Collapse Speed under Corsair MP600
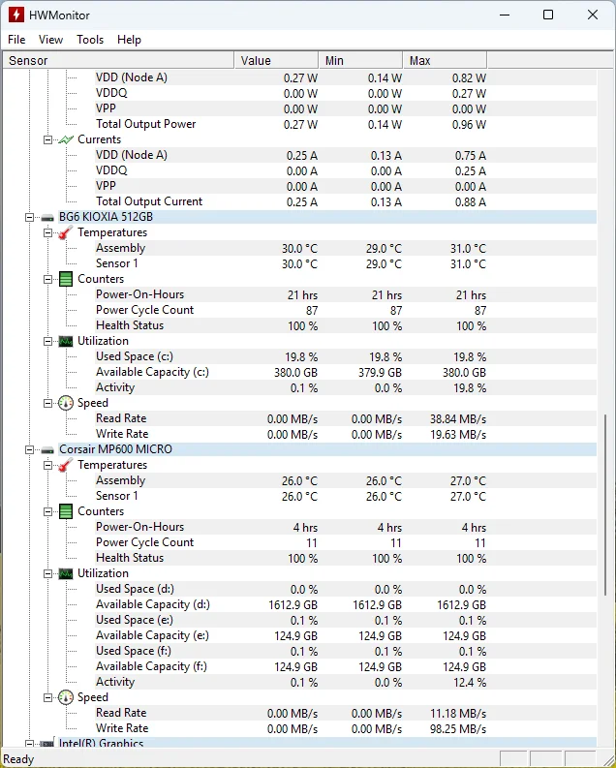 point(48,697)
